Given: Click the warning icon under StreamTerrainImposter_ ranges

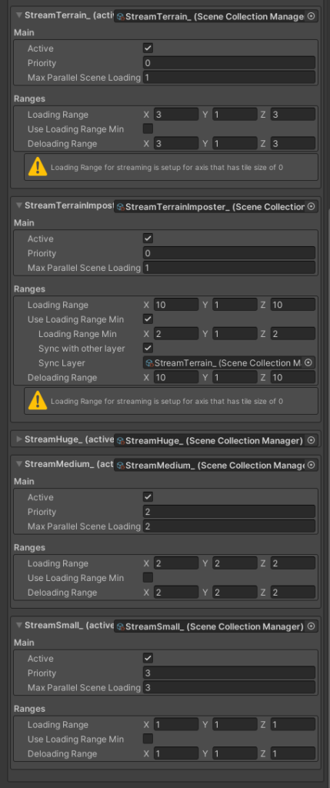Looking at the screenshot, I should click(x=38, y=400).
